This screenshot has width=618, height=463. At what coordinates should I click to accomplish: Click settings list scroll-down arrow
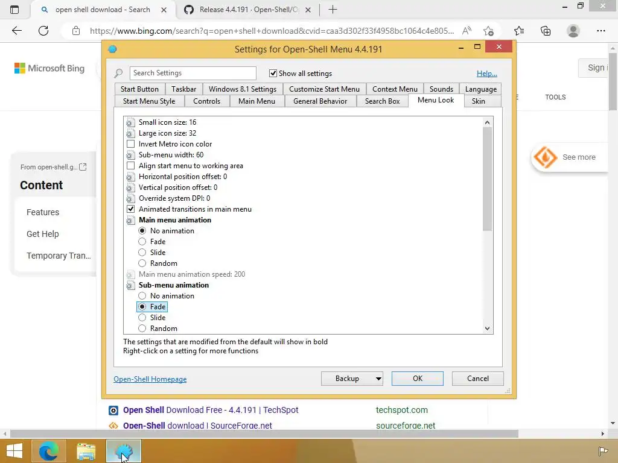tap(488, 329)
